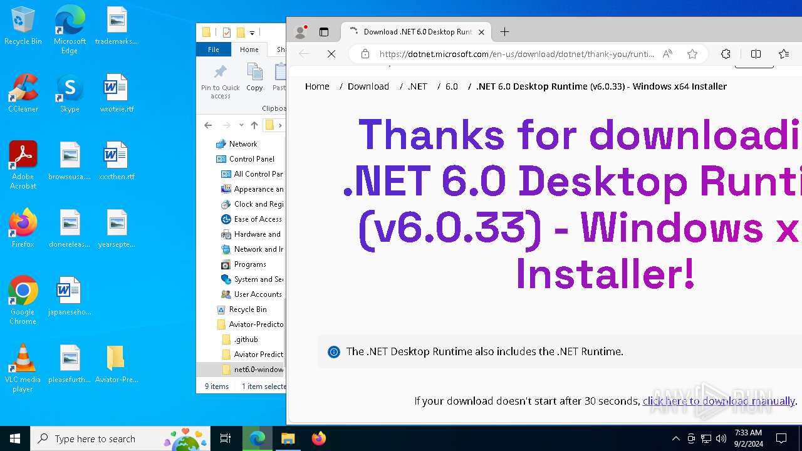Go up one folder in Explorer
Viewport: 802px width, 451px height.
tap(254, 125)
